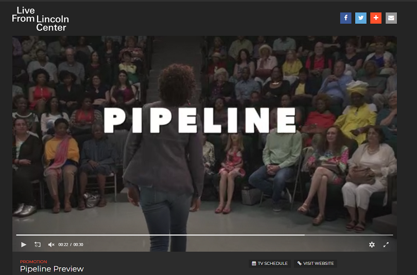
Task: Seek within the video progress bar
Action: 204,235
